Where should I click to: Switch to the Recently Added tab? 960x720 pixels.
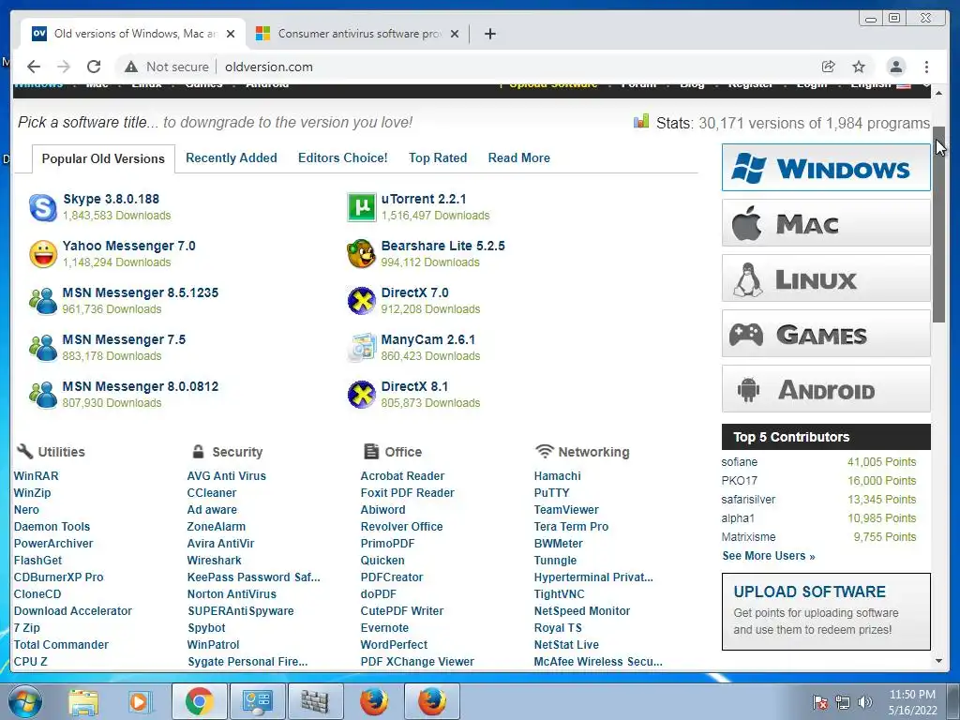pyautogui.click(x=232, y=157)
